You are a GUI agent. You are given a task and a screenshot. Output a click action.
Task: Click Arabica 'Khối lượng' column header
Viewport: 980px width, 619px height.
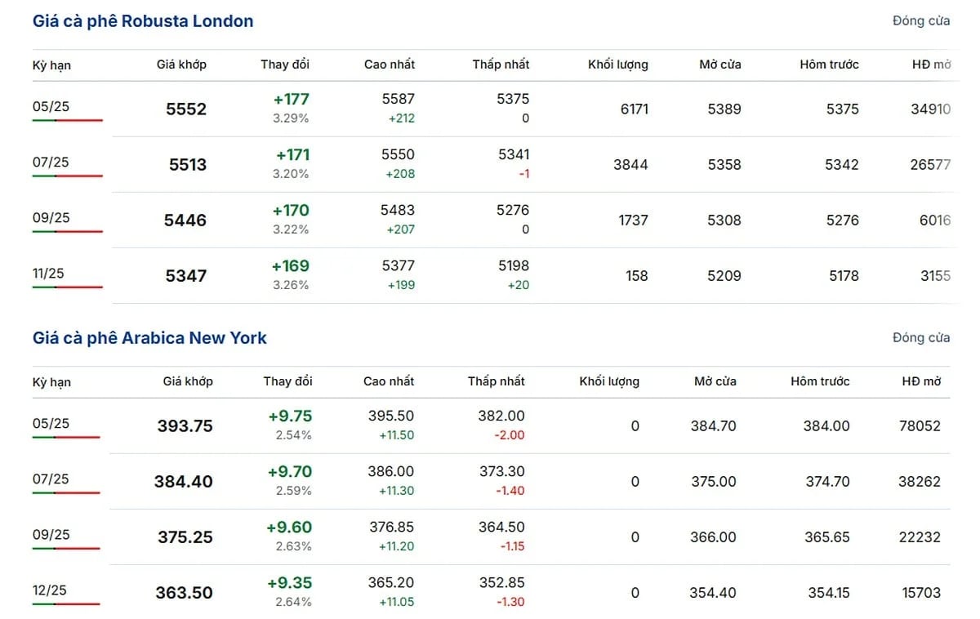609,381
